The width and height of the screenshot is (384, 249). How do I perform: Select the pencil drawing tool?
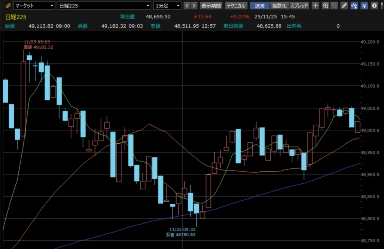click(x=344, y=6)
